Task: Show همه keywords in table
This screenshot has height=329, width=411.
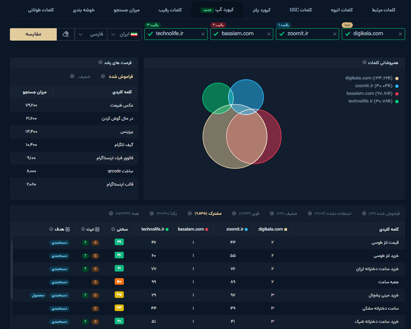Action: click(x=127, y=213)
